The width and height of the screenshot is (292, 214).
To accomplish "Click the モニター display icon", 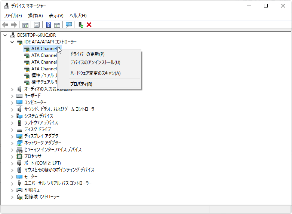I will point(19,177).
